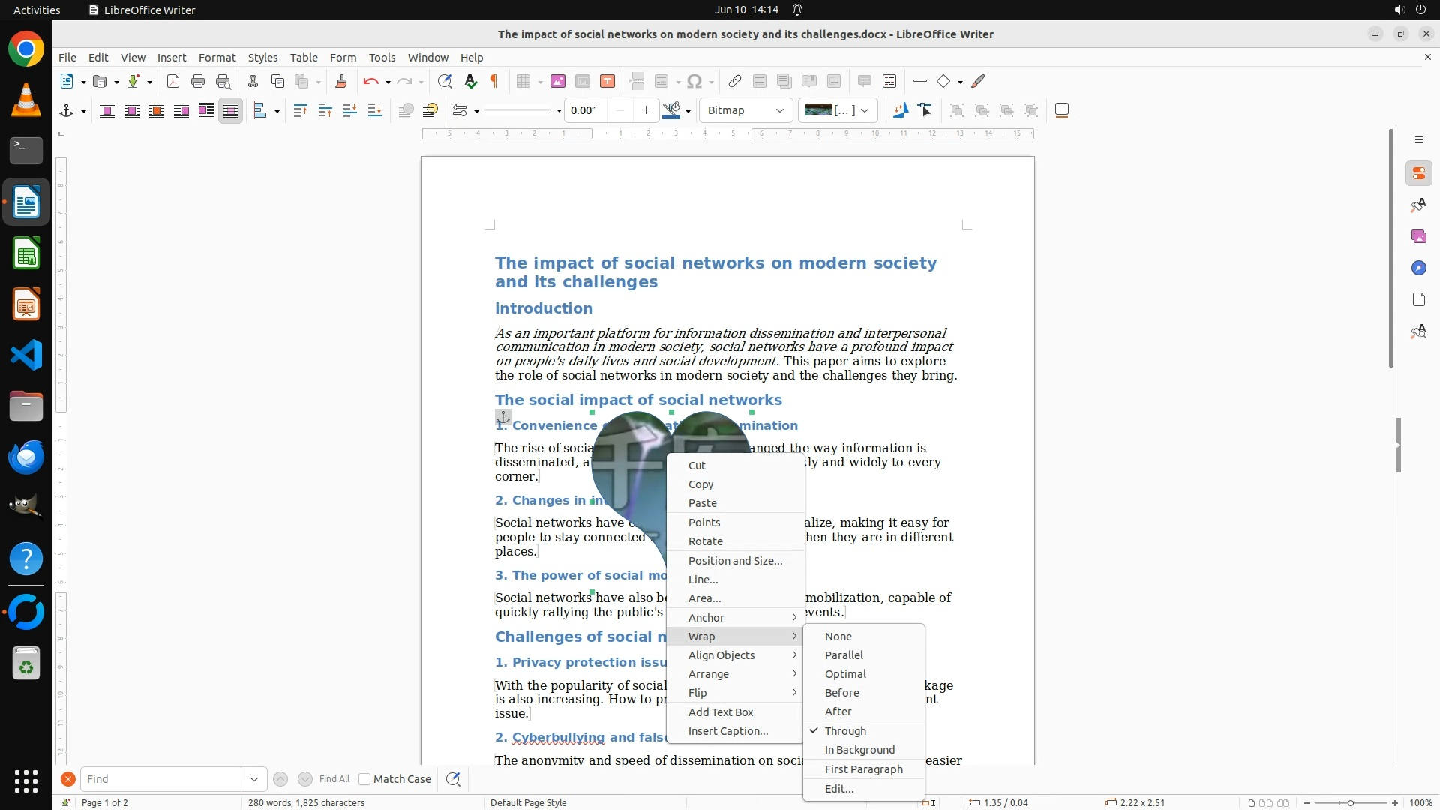
Task: Click the Find All button
Action: point(334,779)
